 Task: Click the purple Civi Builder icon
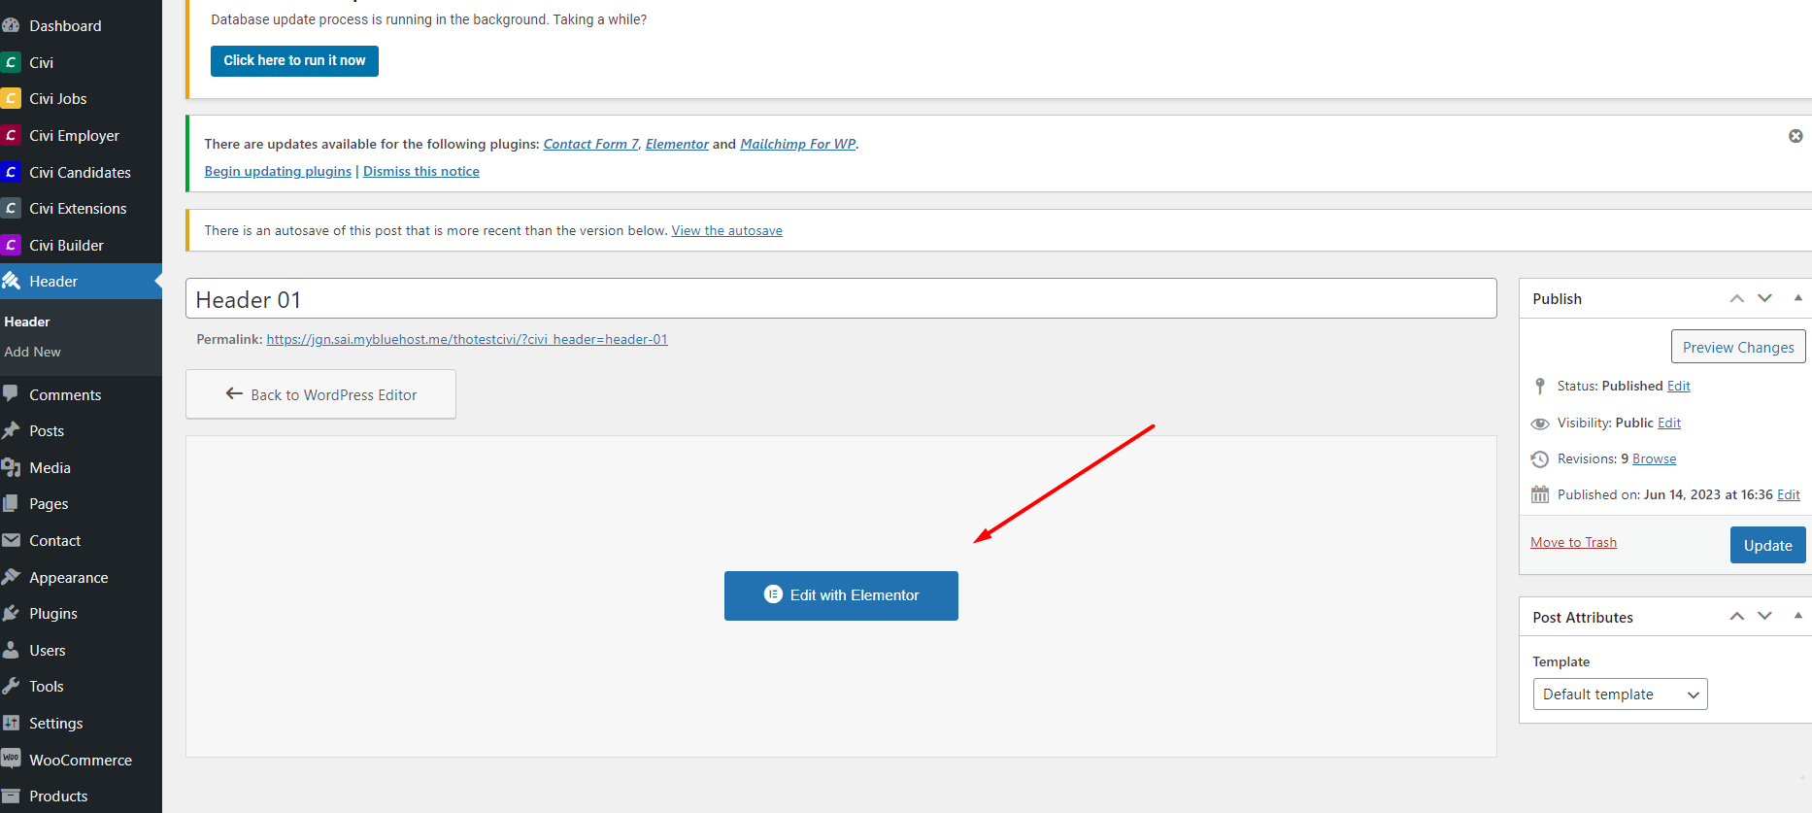coord(11,245)
